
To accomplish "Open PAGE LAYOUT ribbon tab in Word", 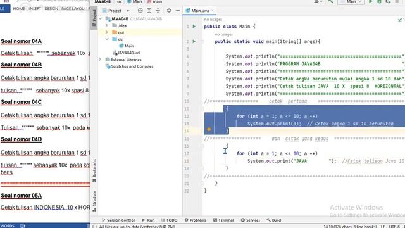I will (73, 8).
